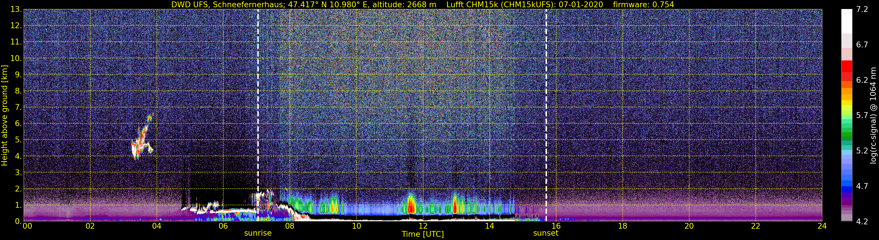Click the y-axis tick label 5
Screen dimensions: 879x240
[x=18, y=140]
